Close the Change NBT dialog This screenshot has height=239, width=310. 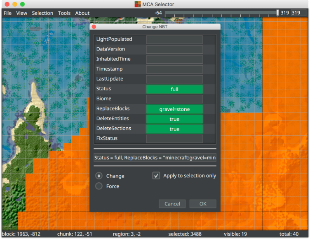pos(94,27)
